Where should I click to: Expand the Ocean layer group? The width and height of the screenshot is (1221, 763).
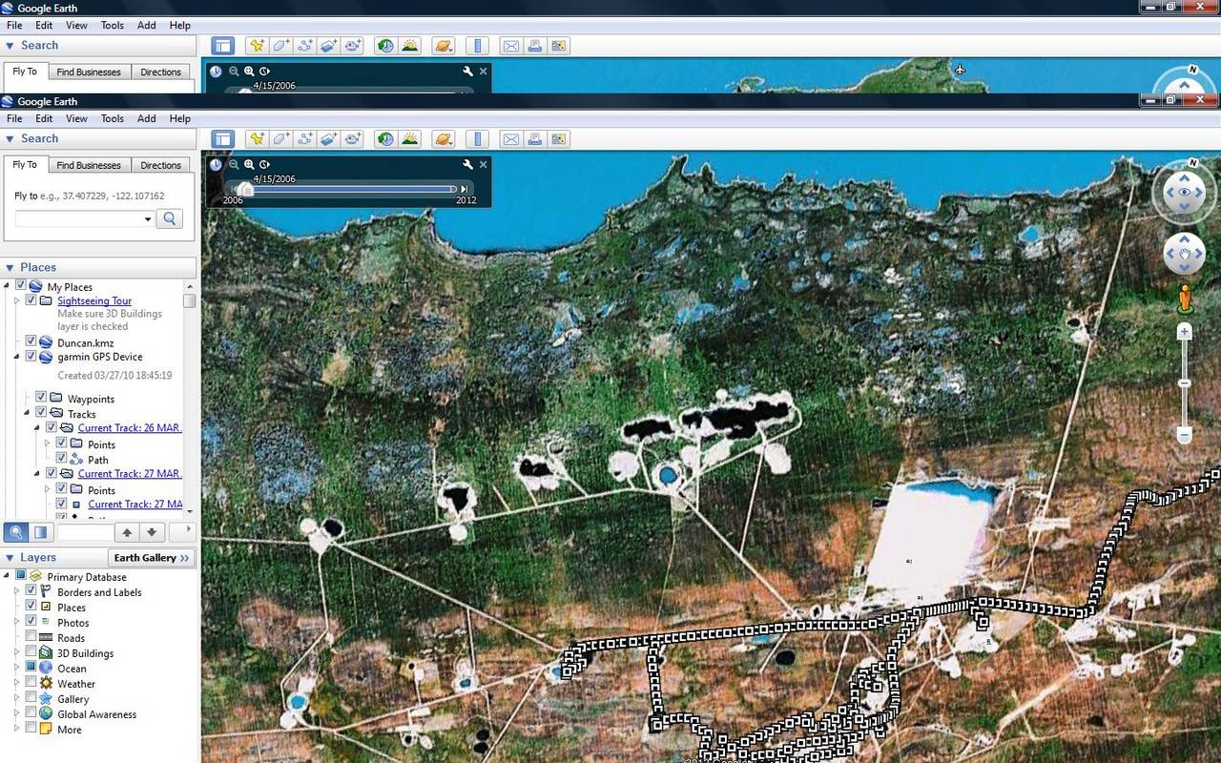[16, 668]
